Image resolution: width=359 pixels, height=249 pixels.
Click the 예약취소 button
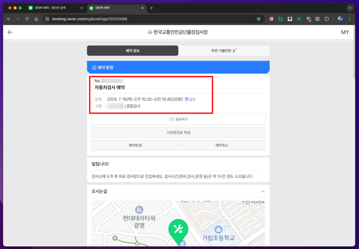(222, 146)
